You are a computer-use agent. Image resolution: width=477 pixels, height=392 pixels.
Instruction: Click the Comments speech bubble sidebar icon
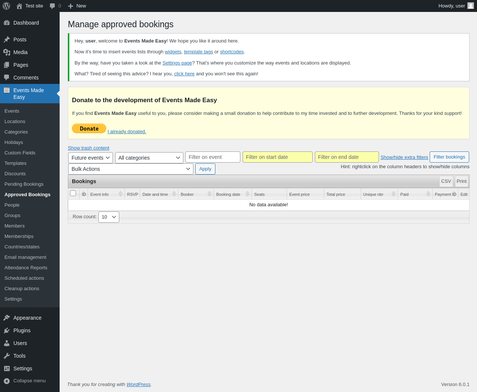coord(7,78)
